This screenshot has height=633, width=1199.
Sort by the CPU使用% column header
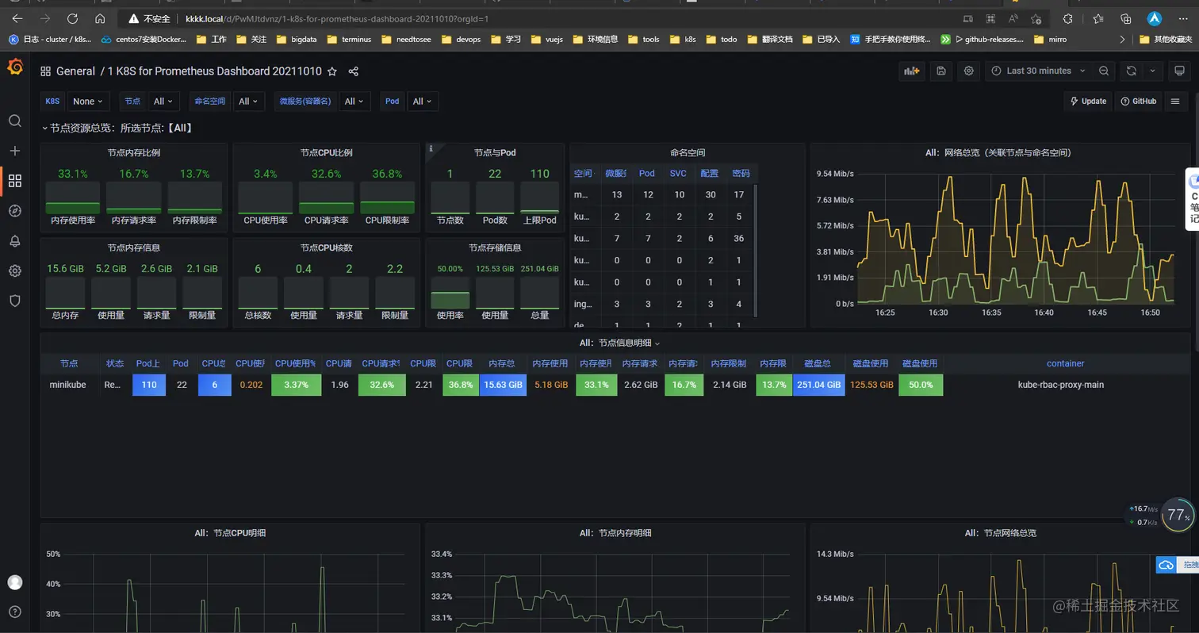(296, 363)
